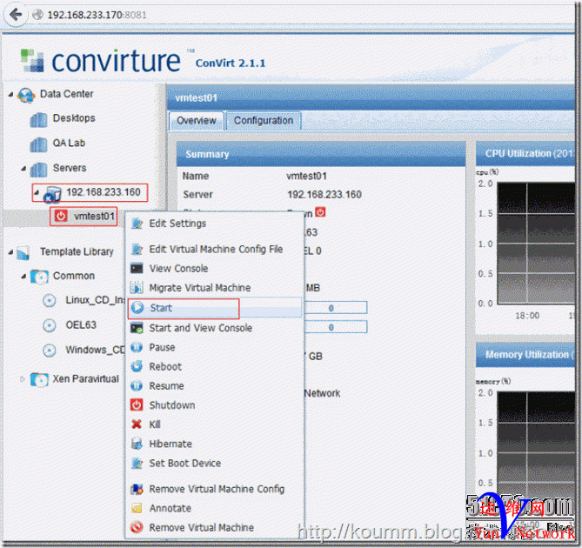Click the Windows_CD template disc icon
The width and height of the screenshot is (582, 548).
(50, 351)
